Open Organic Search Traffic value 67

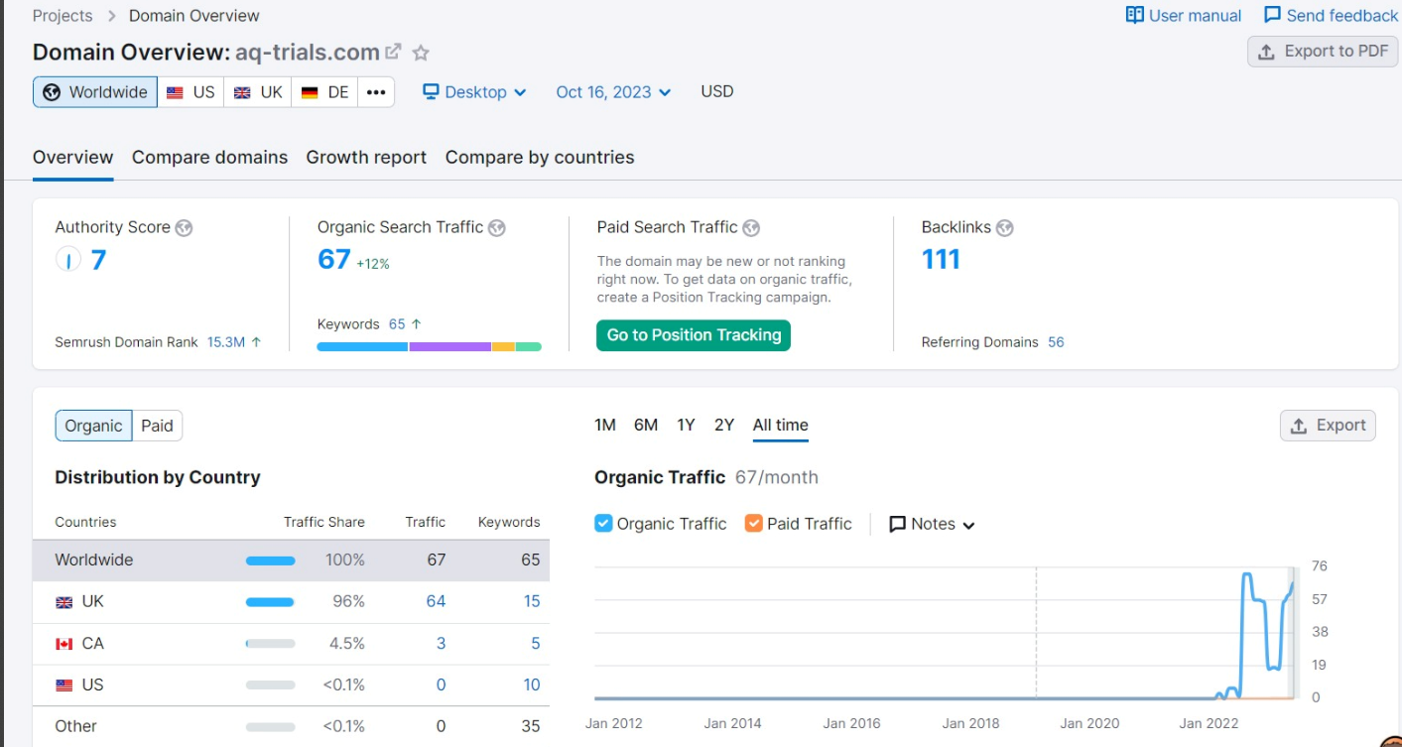pyautogui.click(x=334, y=259)
